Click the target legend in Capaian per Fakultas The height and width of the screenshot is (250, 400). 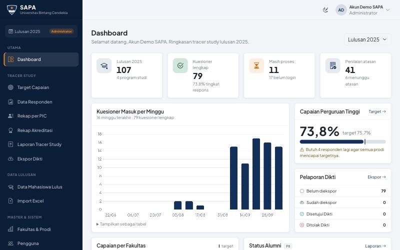coord(226,246)
